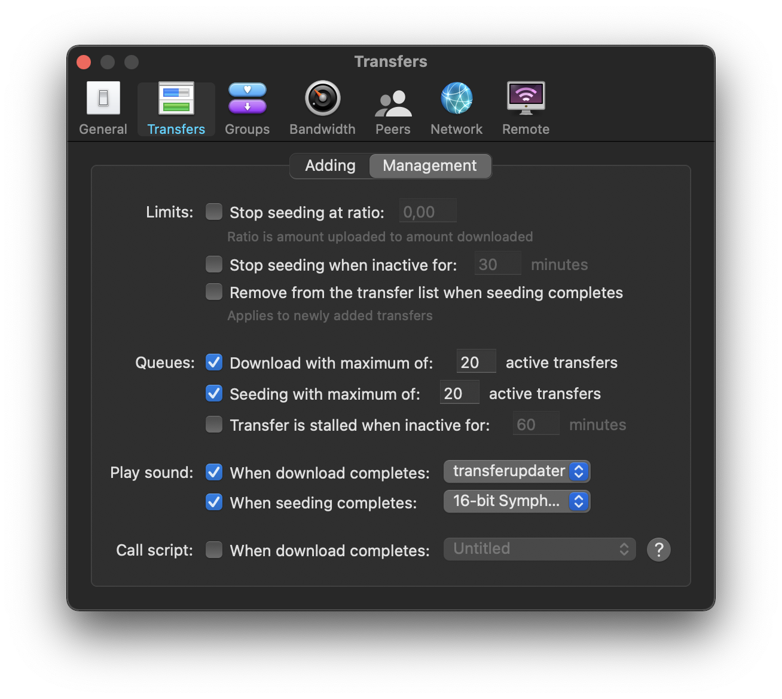Select the Groups toolbar icon

[x=247, y=99]
